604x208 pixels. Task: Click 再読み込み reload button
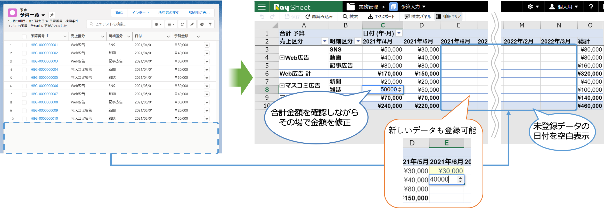coord(319,17)
